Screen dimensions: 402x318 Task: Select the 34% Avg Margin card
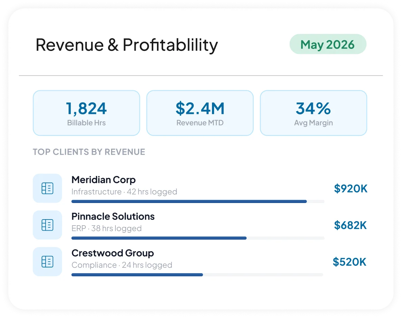coord(314,113)
